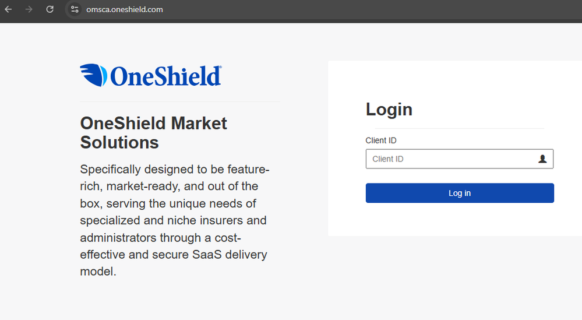Image resolution: width=582 pixels, height=320 pixels.
Task: Click the Login heading
Action: point(389,109)
